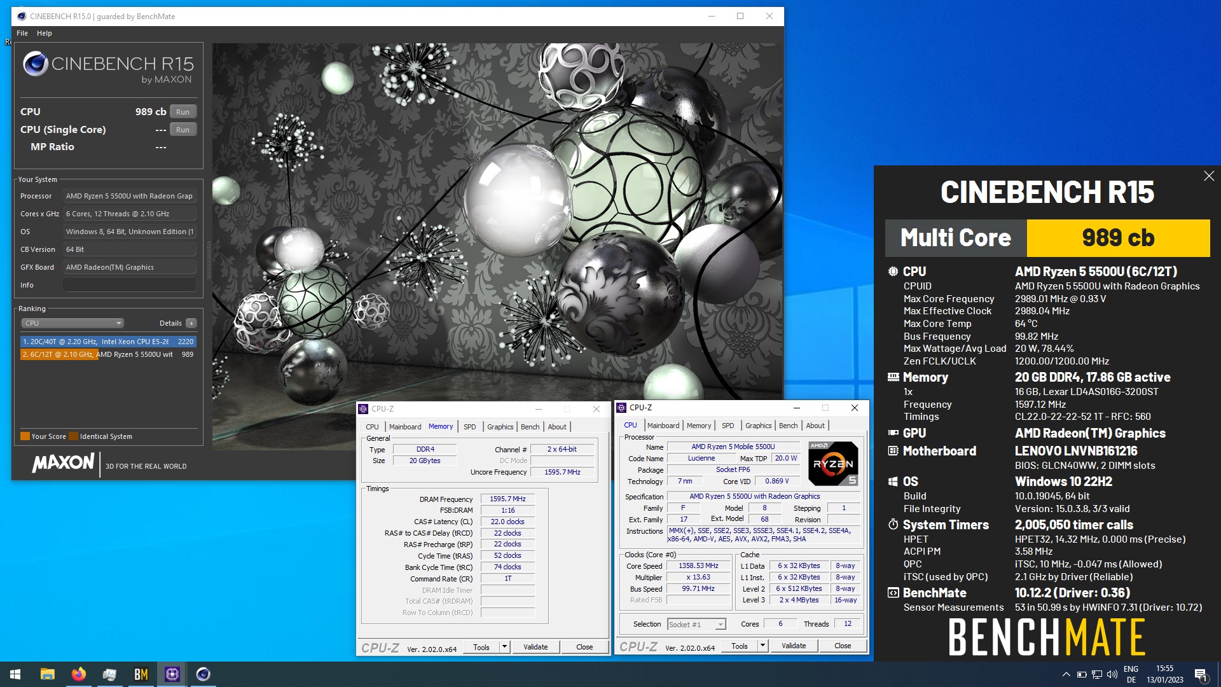Open File Explorer from the taskbar
1221x687 pixels.
tap(47, 674)
